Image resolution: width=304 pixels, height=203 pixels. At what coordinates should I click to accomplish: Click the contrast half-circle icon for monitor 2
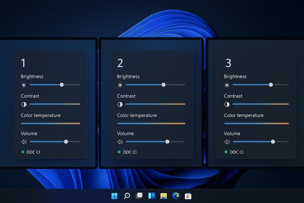pos(120,104)
